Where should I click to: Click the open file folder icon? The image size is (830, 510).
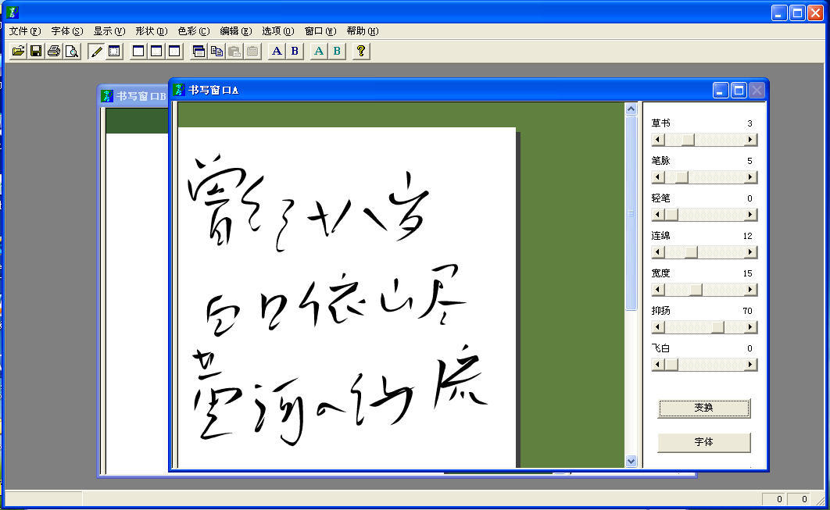point(18,52)
